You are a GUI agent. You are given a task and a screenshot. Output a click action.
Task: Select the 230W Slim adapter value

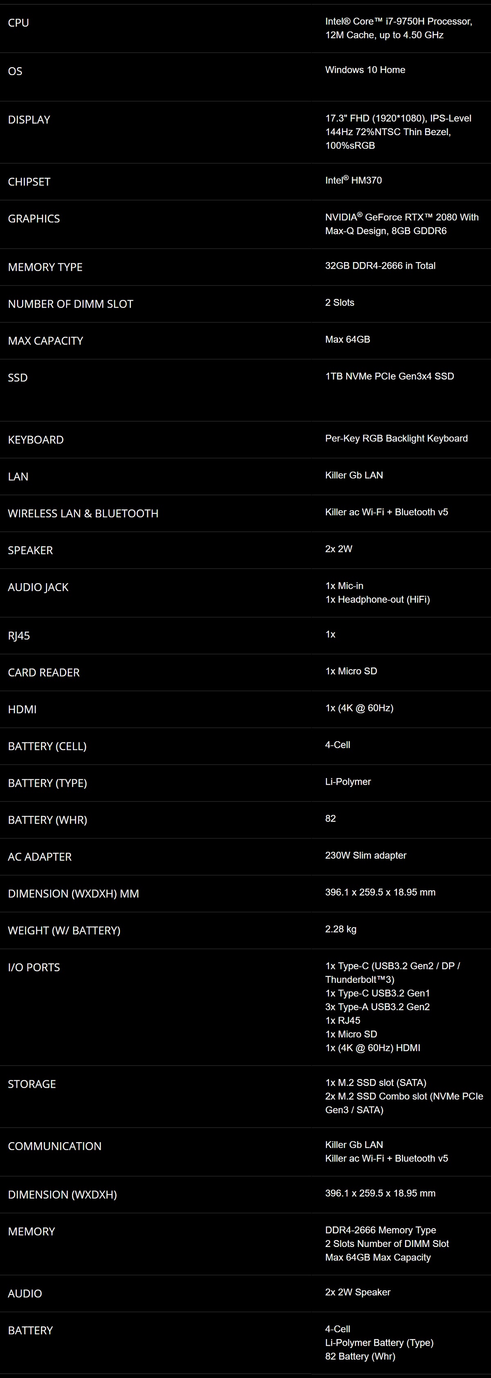pyautogui.click(x=365, y=855)
